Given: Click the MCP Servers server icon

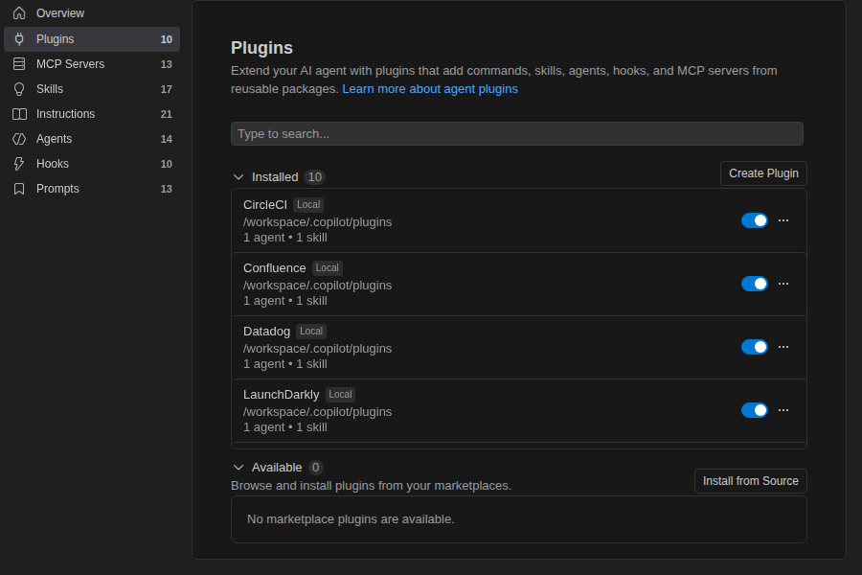Looking at the screenshot, I should [19, 64].
